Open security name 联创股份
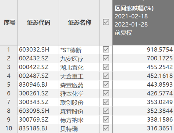Image resolution: width=174 pixels, height=133 pixels. pyautogui.click(x=72, y=103)
